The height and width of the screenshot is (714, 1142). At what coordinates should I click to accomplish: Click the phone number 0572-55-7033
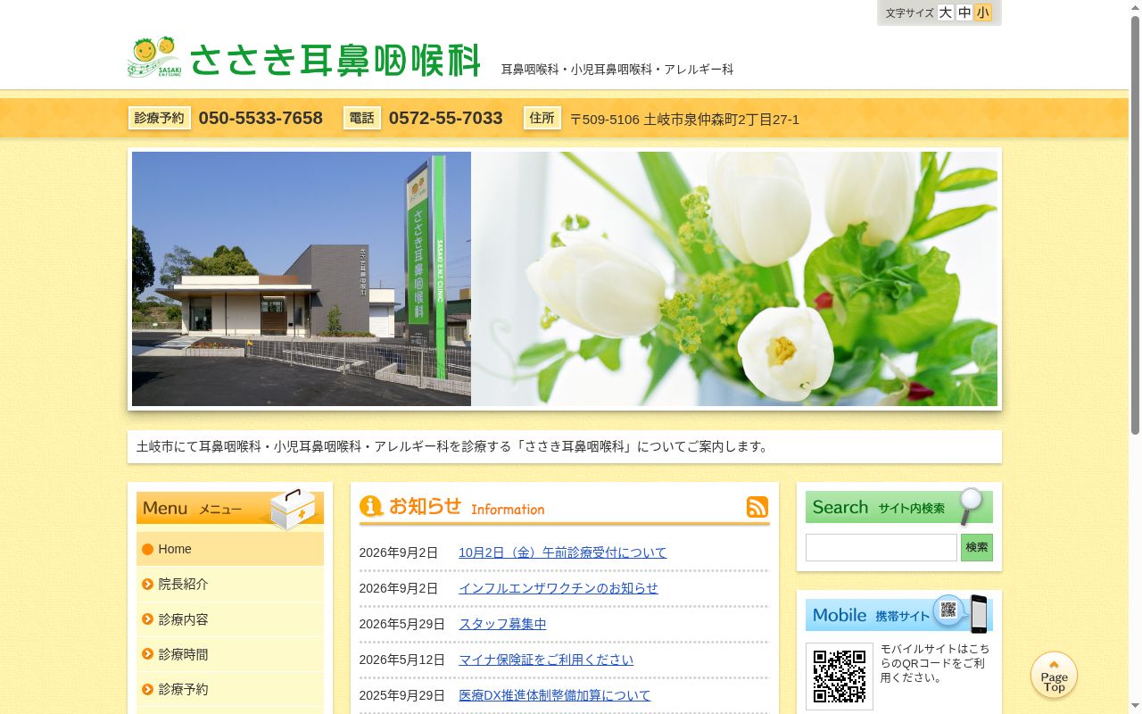(445, 118)
